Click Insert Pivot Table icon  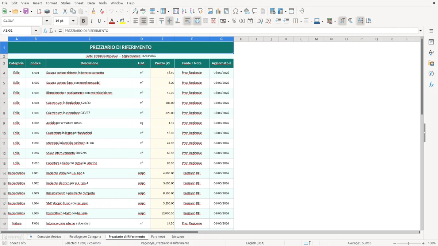coord(226,11)
